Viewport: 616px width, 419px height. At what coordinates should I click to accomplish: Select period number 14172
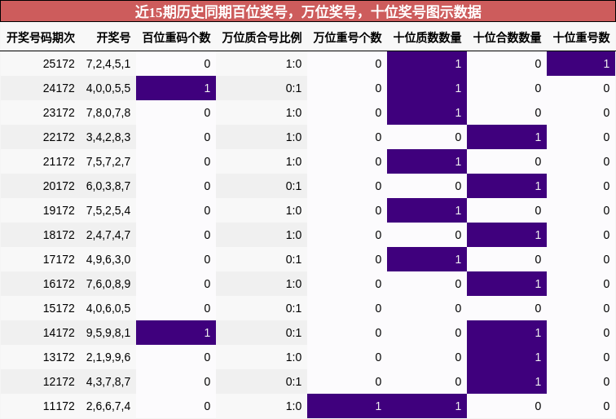[59, 333]
